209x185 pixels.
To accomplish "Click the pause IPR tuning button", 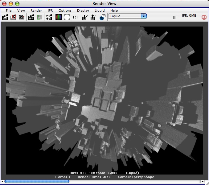I will pyautogui.click(x=174, y=17).
